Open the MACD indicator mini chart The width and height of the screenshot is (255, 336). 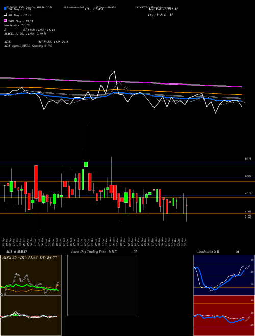(x=31, y=316)
